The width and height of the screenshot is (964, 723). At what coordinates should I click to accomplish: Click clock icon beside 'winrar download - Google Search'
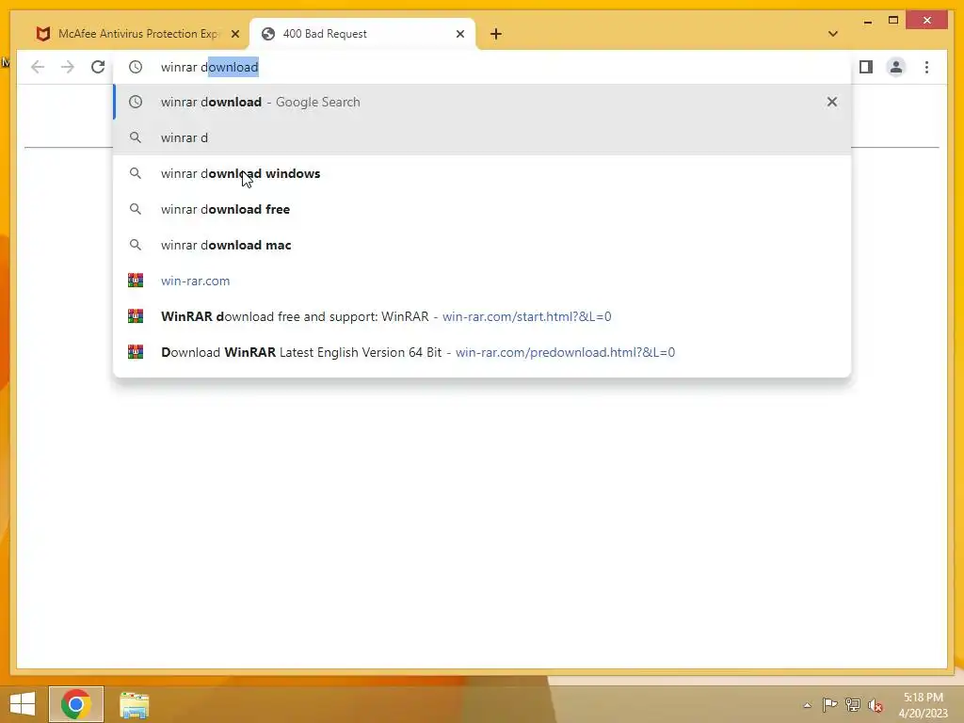[x=136, y=102]
